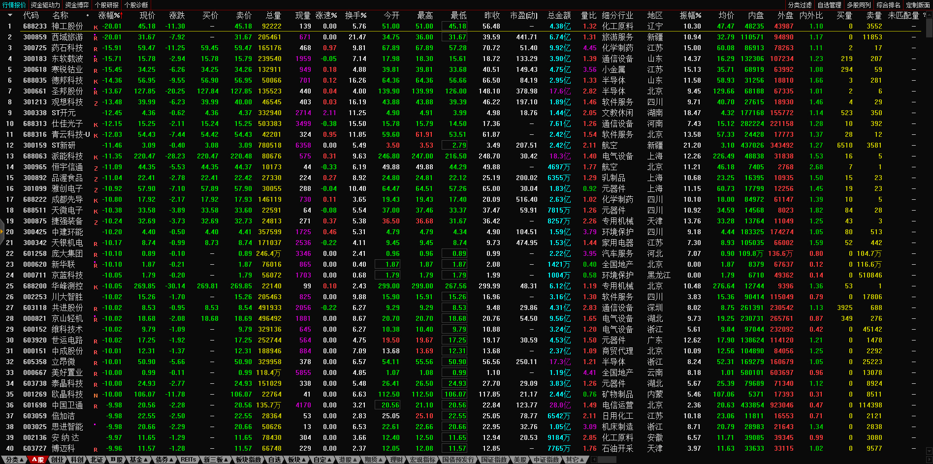Click the left scroll arrow in bottom tab bar

594,460
